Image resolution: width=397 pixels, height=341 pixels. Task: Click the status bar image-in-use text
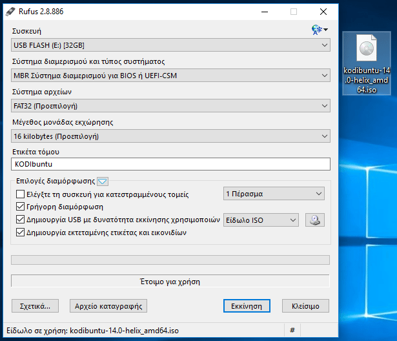[x=93, y=331]
